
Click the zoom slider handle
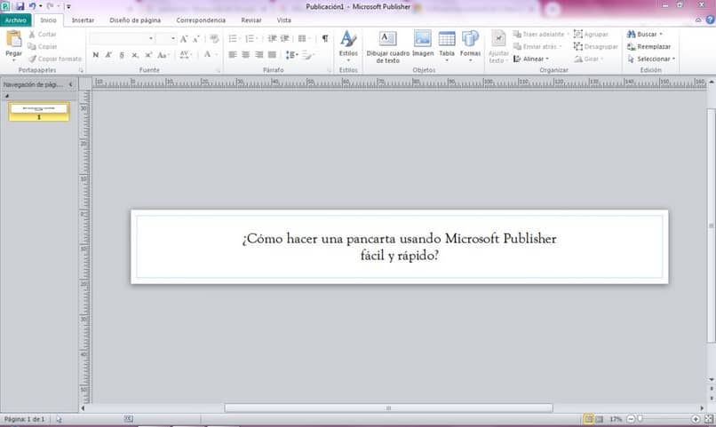click(x=640, y=419)
